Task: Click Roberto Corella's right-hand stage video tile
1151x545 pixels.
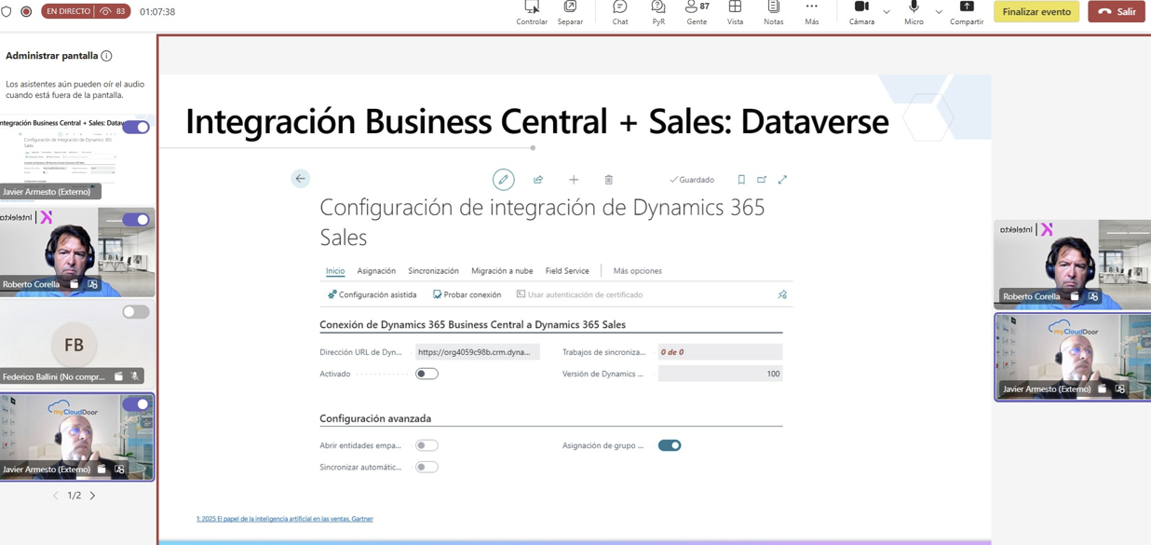Action: [x=1072, y=264]
